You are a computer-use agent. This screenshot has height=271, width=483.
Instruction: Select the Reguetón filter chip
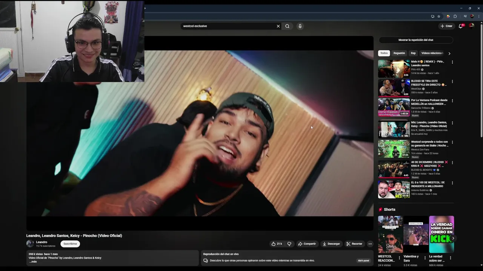[399, 53]
